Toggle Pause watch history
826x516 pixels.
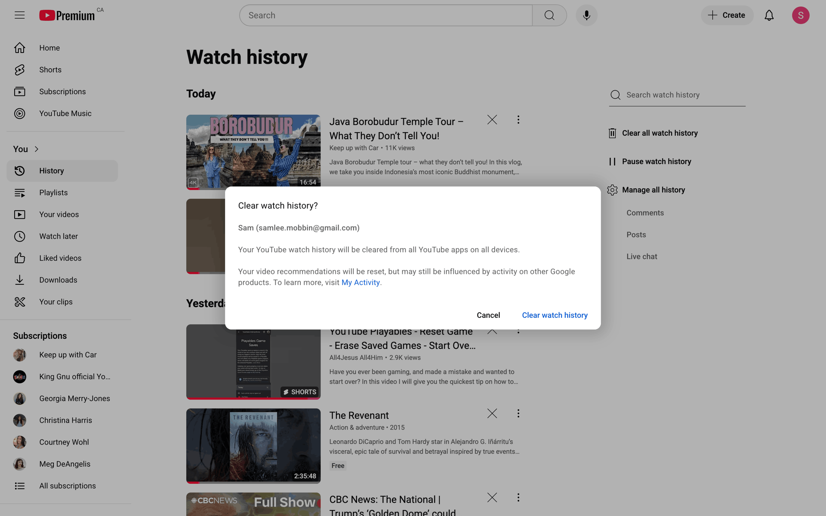650,162
